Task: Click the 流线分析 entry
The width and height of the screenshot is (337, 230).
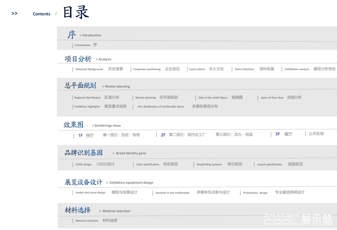Action: (294, 97)
